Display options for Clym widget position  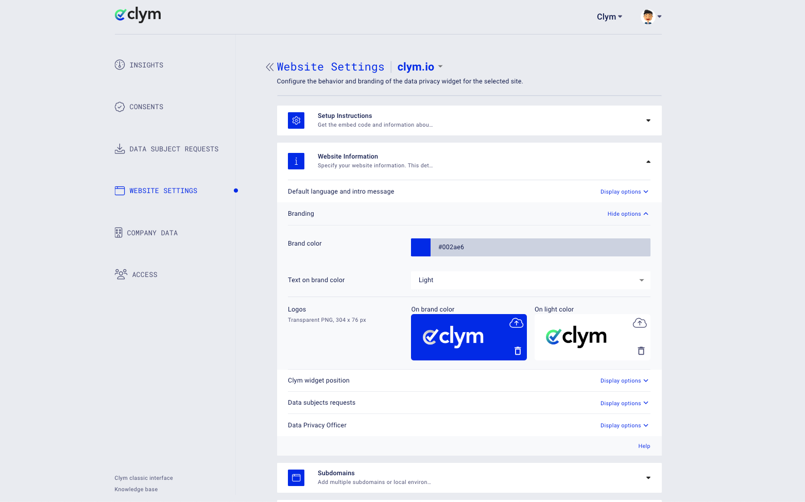[624, 381]
